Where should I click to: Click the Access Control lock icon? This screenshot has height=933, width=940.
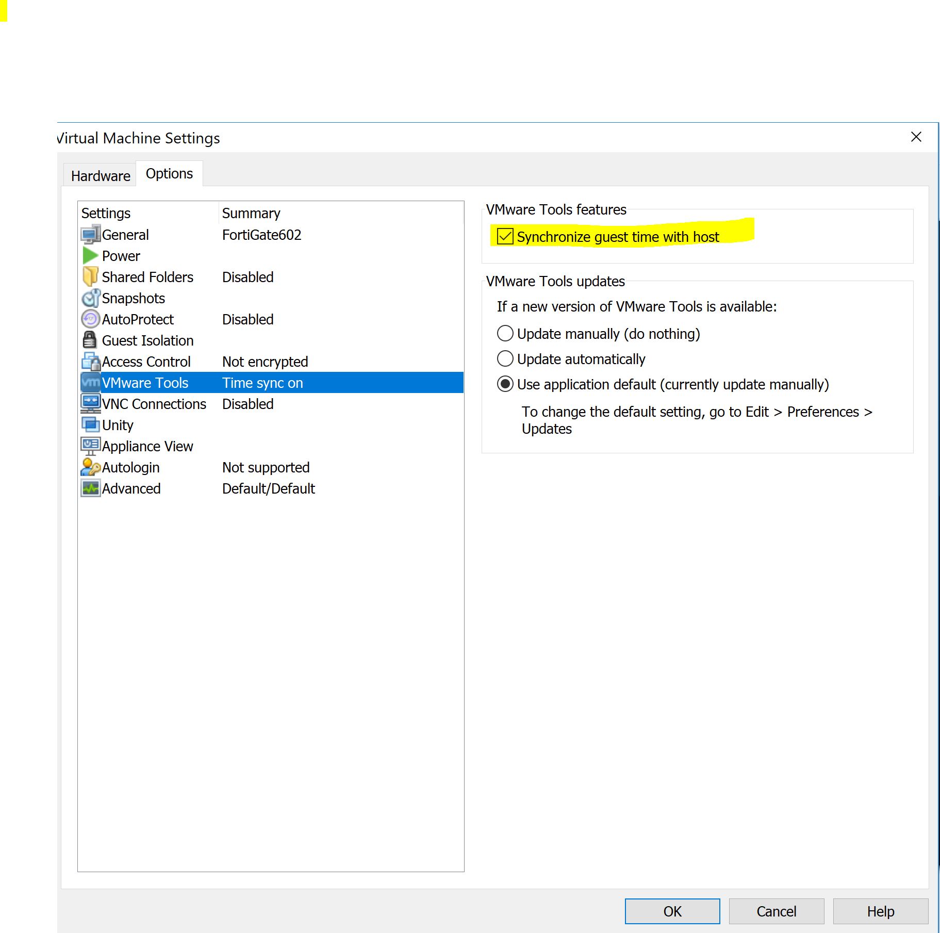click(91, 362)
